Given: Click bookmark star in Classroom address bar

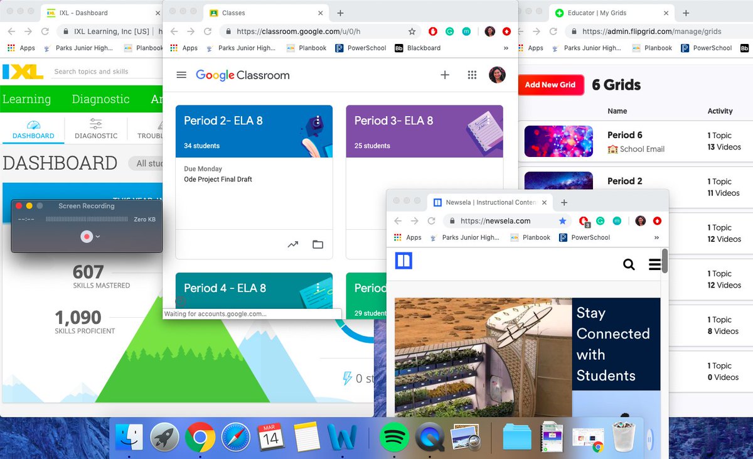Looking at the screenshot, I should pos(412,31).
